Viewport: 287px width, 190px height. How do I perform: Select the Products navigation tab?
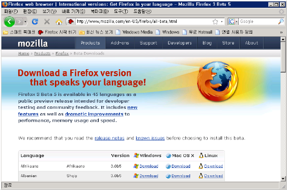tap(90, 43)
